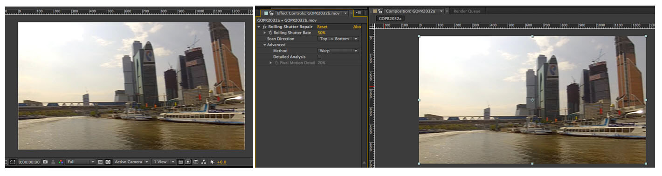Click the top-center layer handle in Composition viewer
Image resolution: width=662 pixels, height=176 pixels.
(532, 36)
